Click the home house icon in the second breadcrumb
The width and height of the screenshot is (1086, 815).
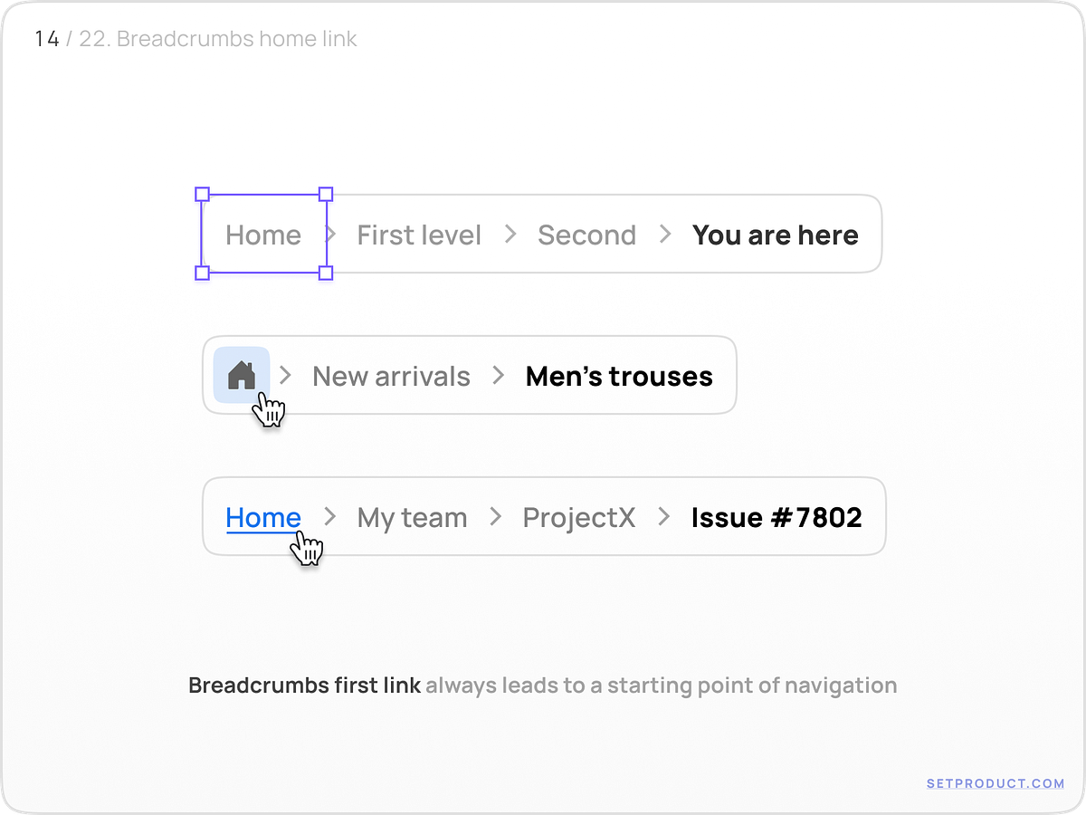pos(241,375)
